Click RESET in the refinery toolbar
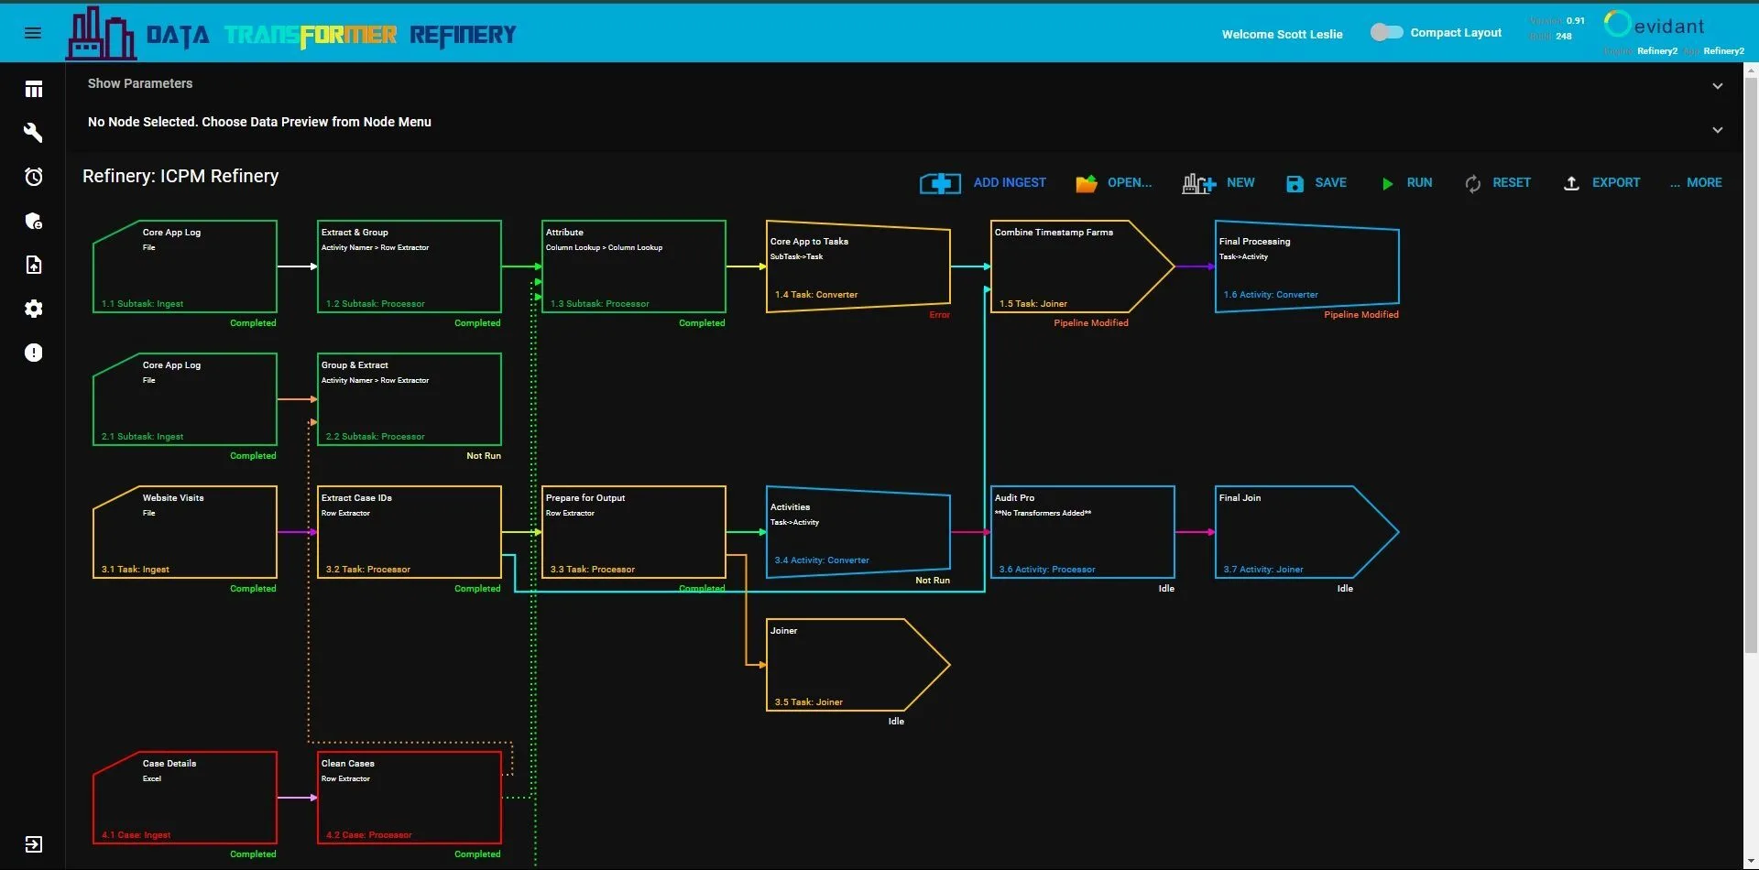 (x=1497, y=183)
